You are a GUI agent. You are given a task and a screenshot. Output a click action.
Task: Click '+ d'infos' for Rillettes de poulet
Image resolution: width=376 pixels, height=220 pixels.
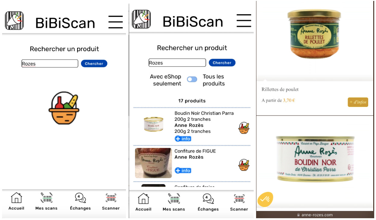click(x=358, y=102)
